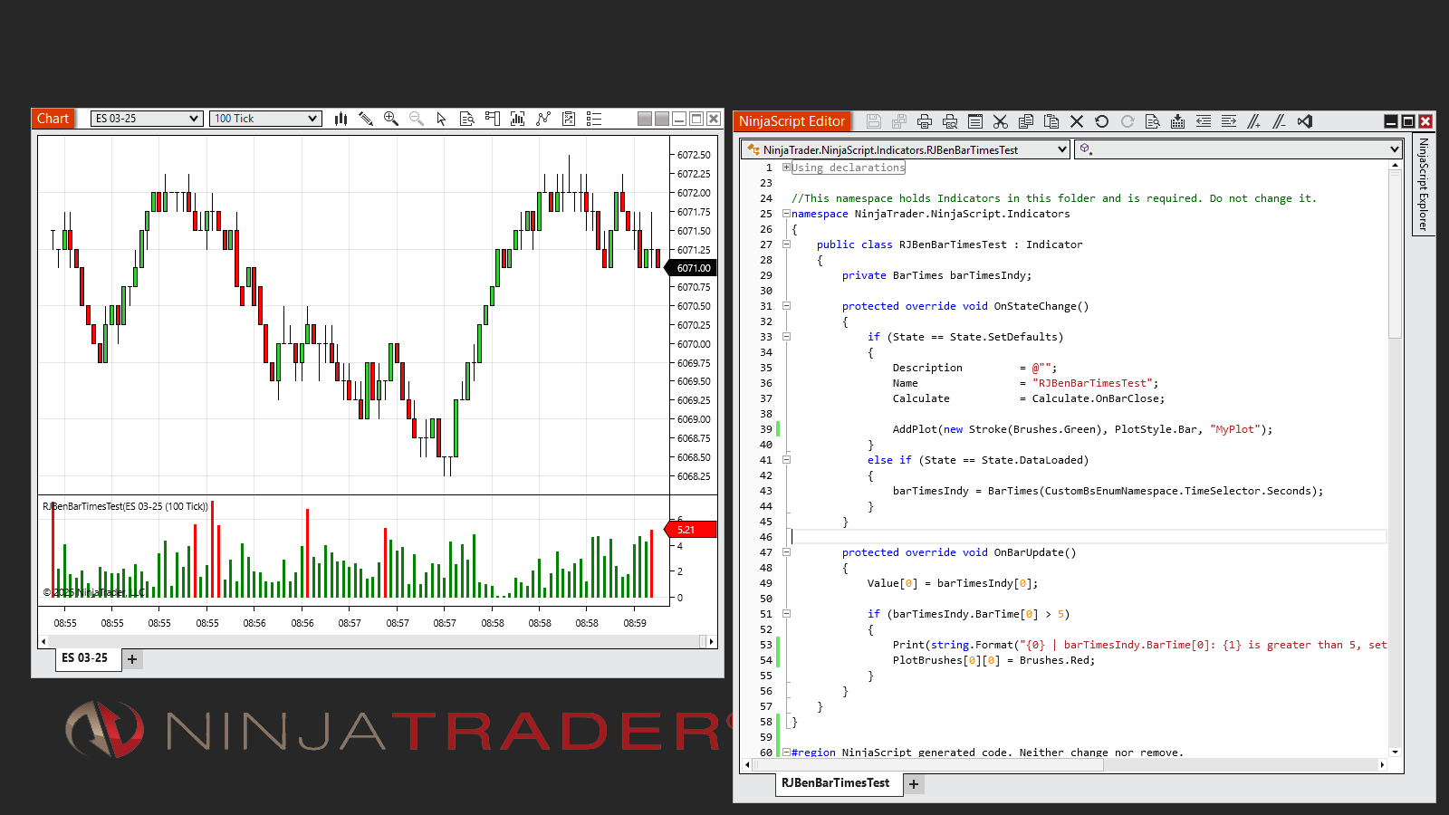
Task: Add a new editor tab with plus
Action: tap(914, 784)
